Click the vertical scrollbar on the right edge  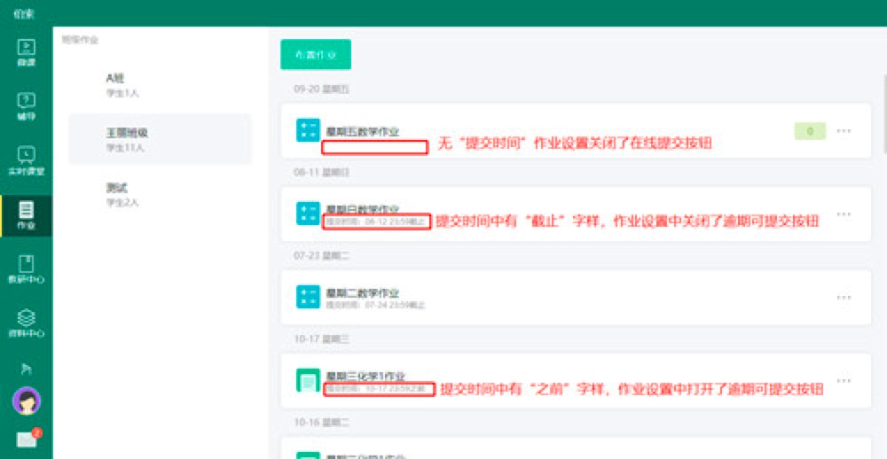pyautogui.click(x=884, y=113)
